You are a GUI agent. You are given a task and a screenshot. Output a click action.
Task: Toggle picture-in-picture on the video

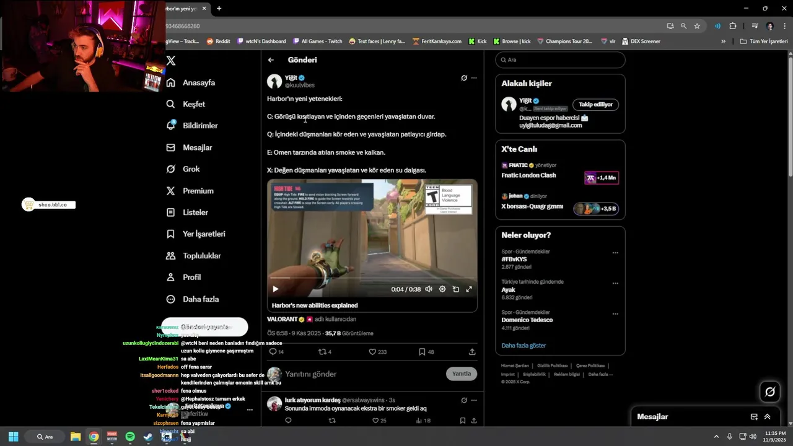click(456, 289)
